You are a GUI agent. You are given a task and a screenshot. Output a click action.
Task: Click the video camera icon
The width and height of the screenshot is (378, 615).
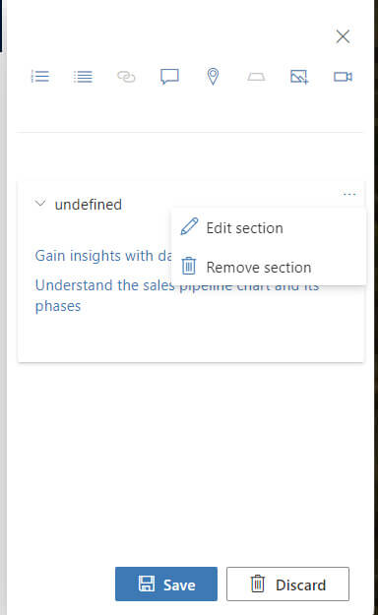tap(343, 77)
